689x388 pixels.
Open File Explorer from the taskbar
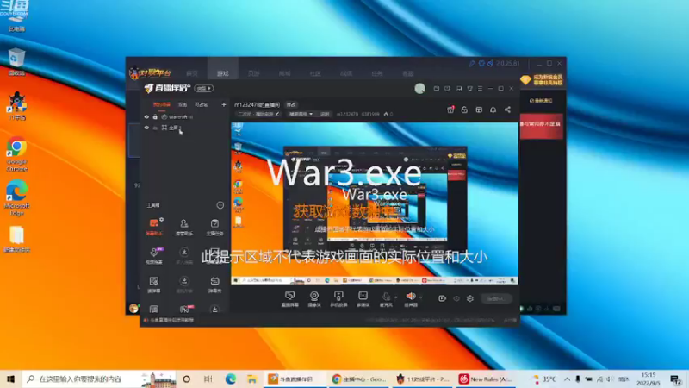251,379
